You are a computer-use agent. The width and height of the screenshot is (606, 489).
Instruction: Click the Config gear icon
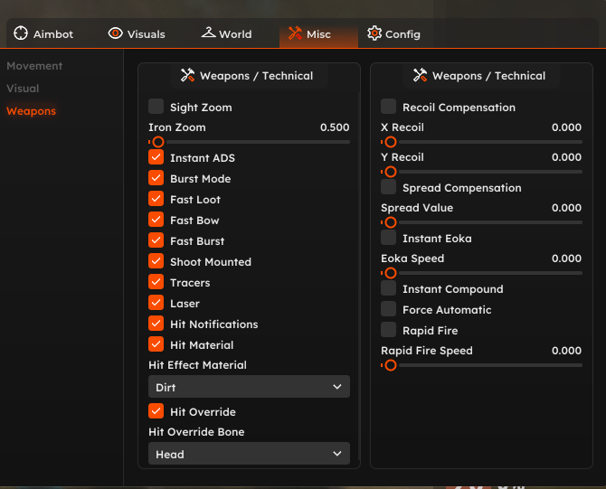pyautogui.click(x=374, y=33)
